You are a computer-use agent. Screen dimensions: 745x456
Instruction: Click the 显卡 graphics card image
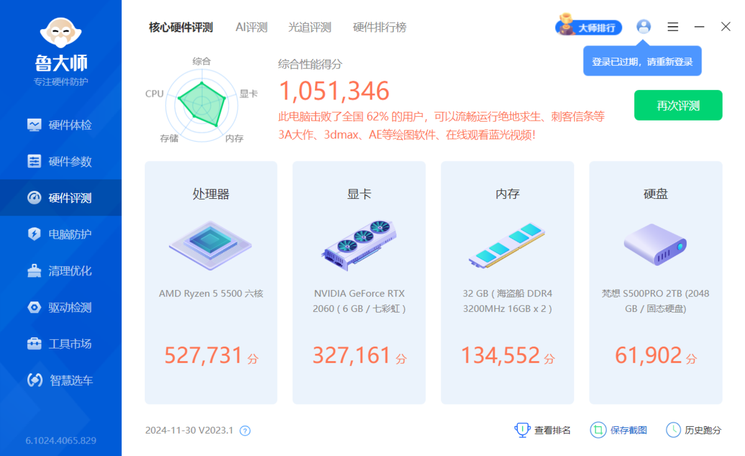coord(359,245)
